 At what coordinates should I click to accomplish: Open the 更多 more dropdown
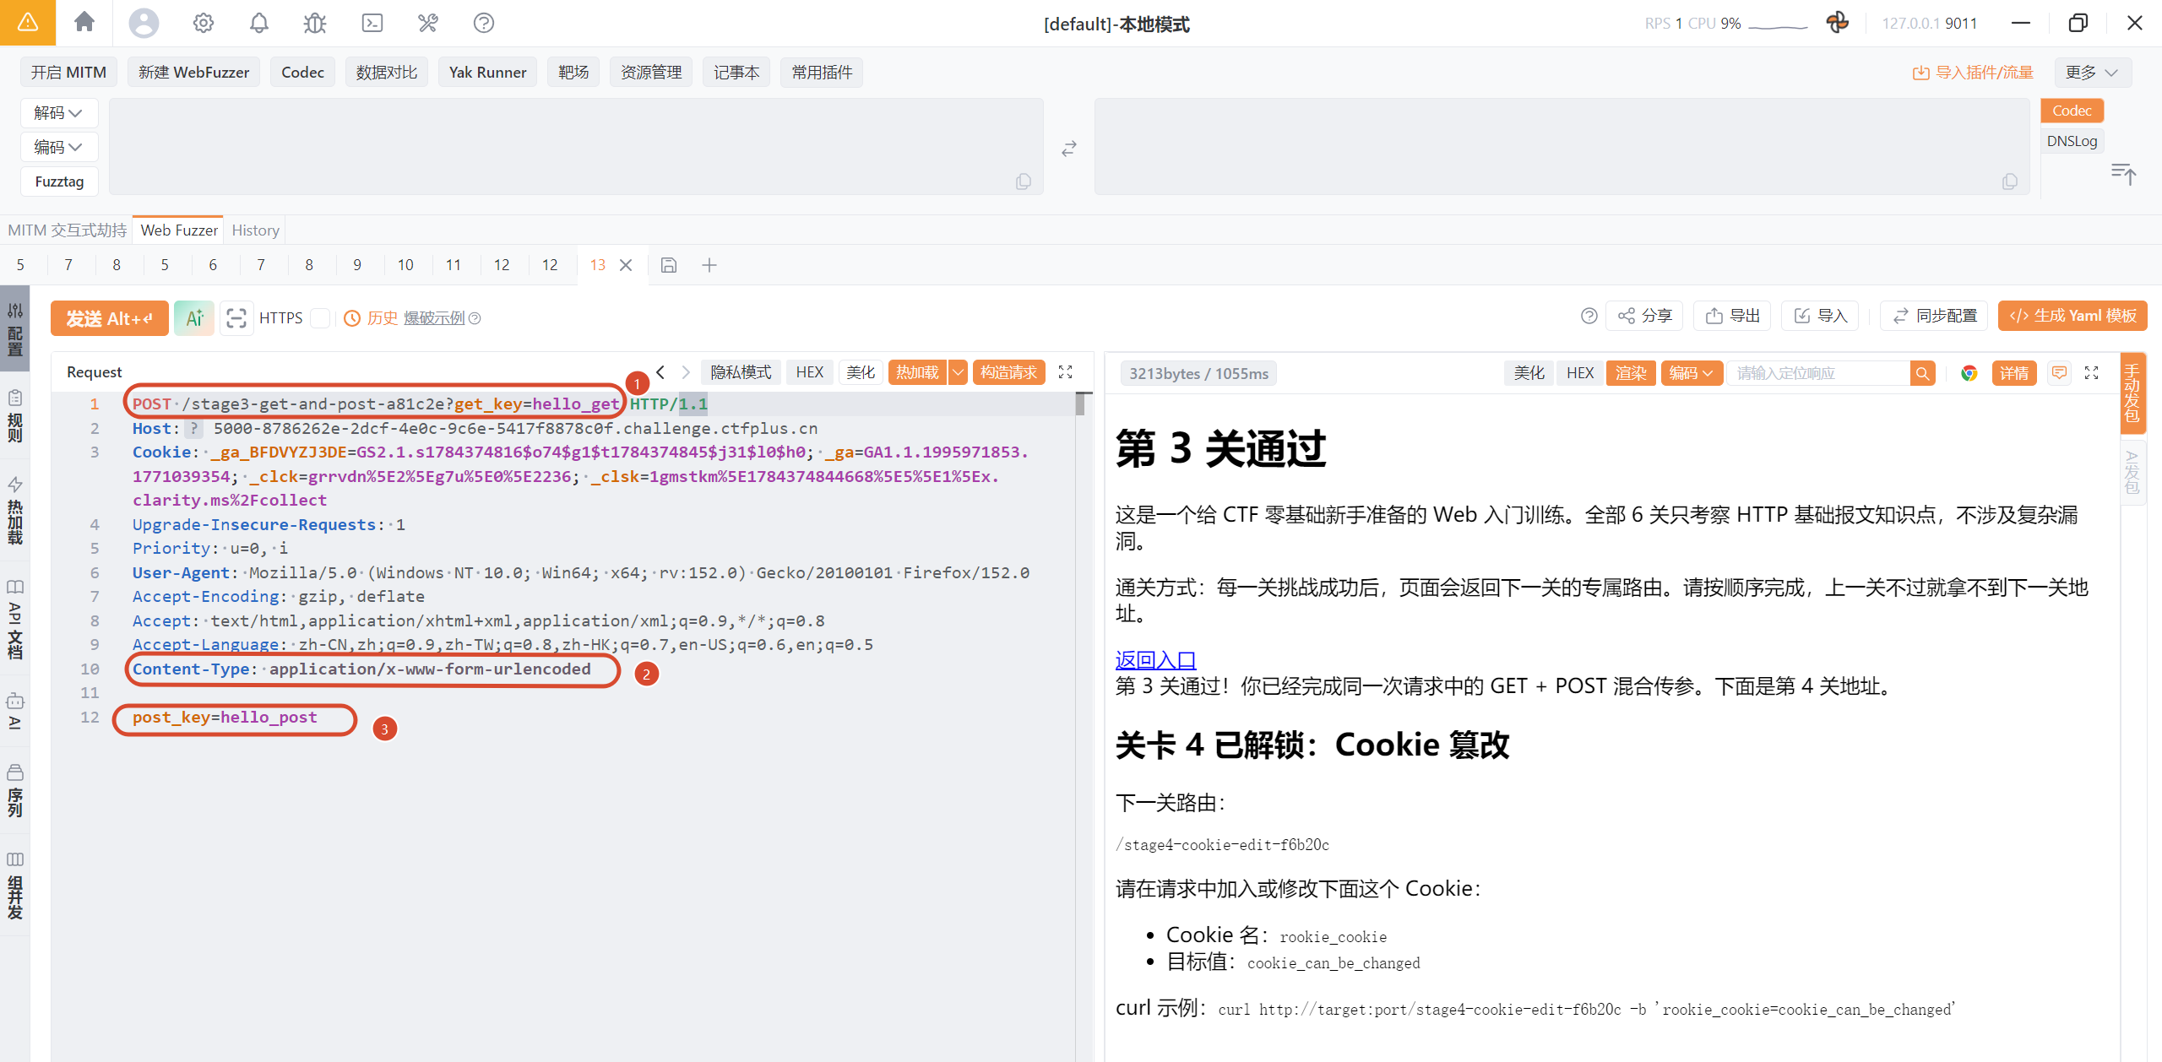(x=2092, y=73)
